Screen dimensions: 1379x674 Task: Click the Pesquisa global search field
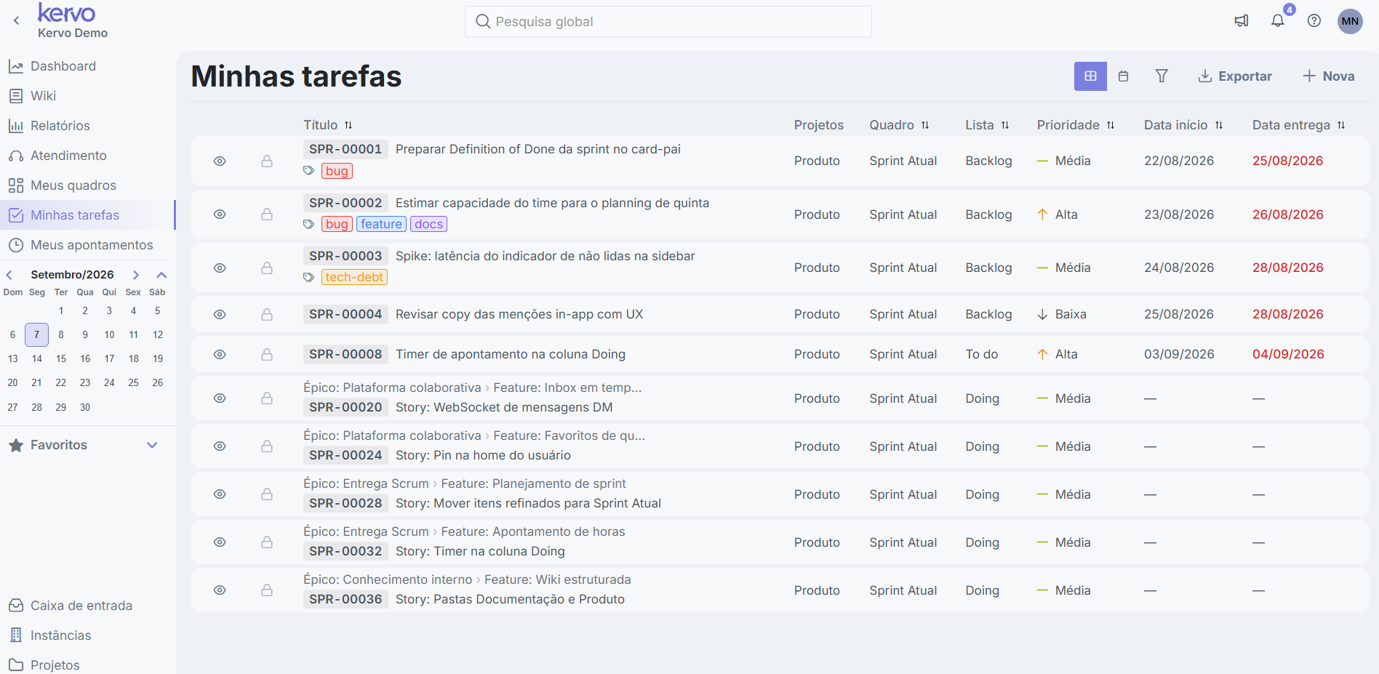(668, 22)
